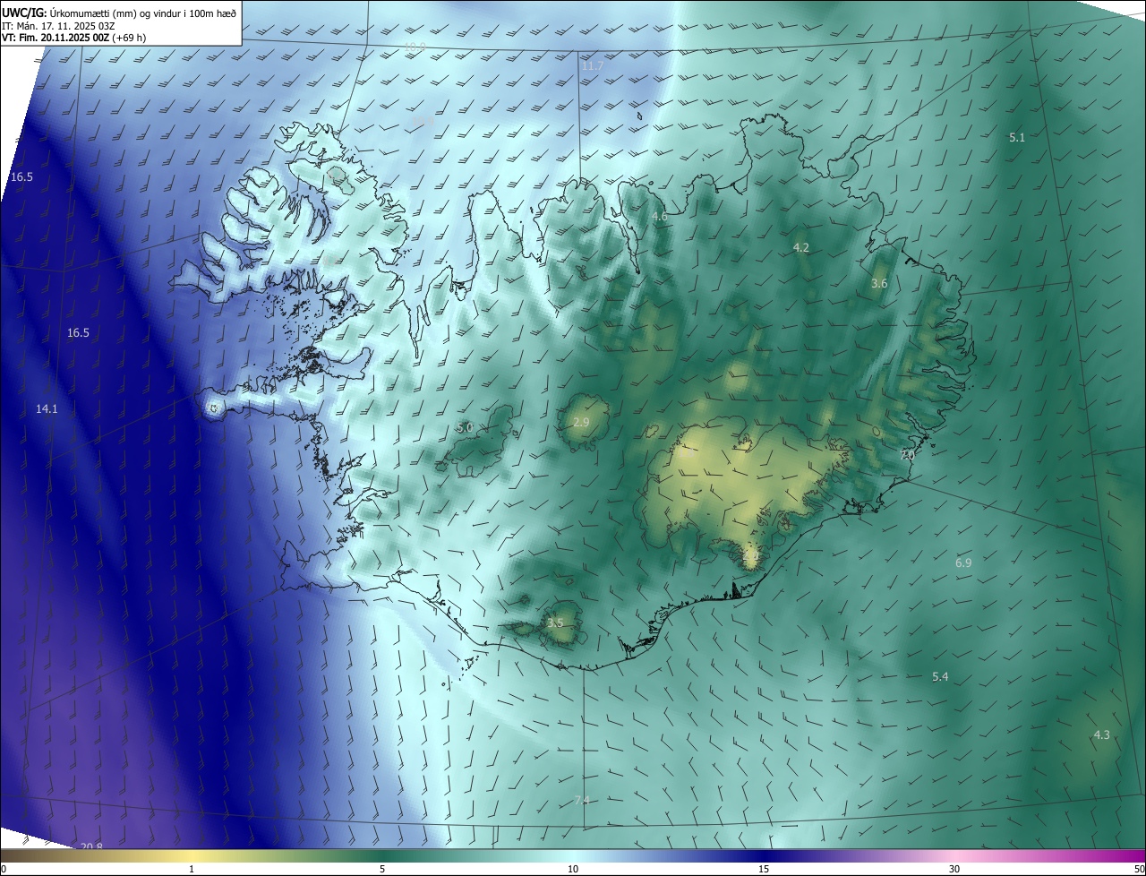The width and height of the screenshot is (1146, 876).
Task: Click the 20.8 value label
Action: coord(91,847)
